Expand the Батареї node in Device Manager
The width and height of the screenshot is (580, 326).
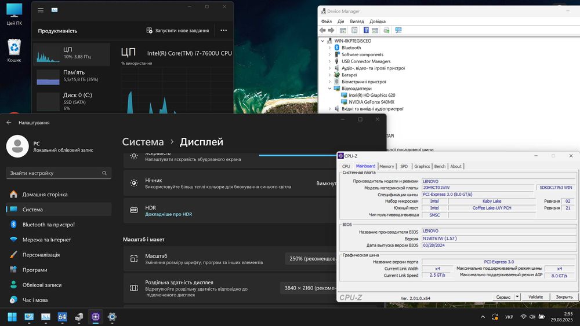tap(329, 75)
